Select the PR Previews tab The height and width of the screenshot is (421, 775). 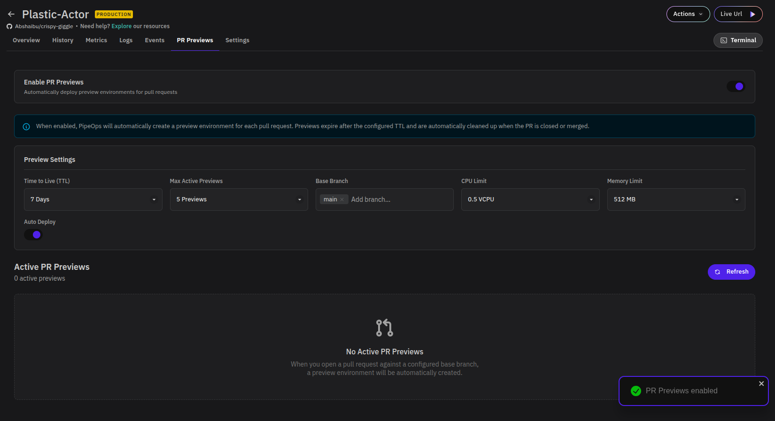195,40
